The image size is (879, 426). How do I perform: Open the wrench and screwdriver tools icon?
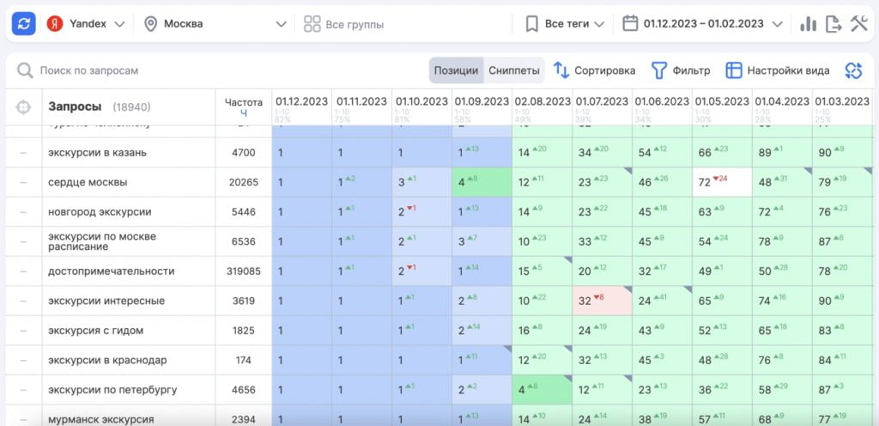tap(859, 24)
